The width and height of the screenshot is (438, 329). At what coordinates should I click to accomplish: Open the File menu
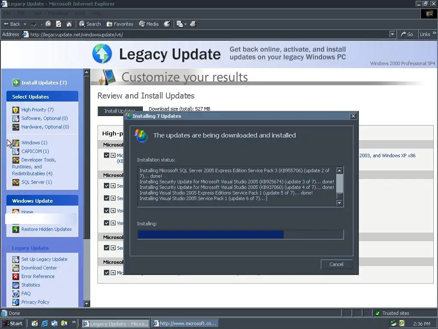(x=7, y=13)
